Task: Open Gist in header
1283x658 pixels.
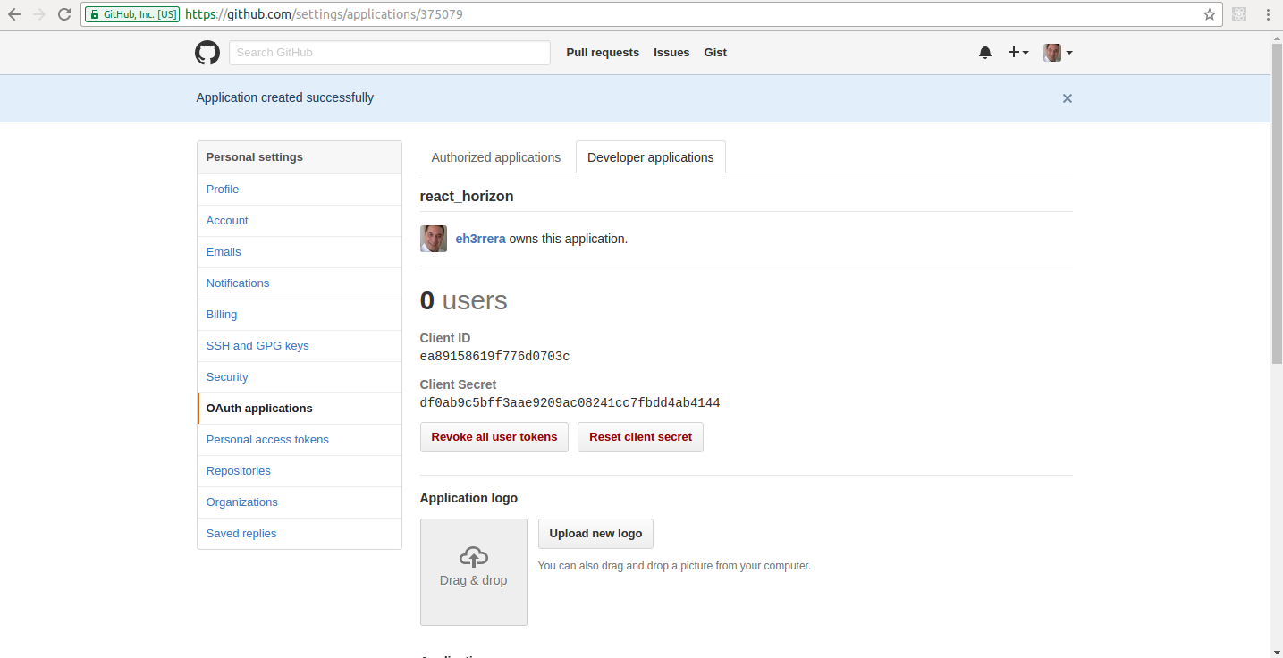Action: [x=715, y=53]
